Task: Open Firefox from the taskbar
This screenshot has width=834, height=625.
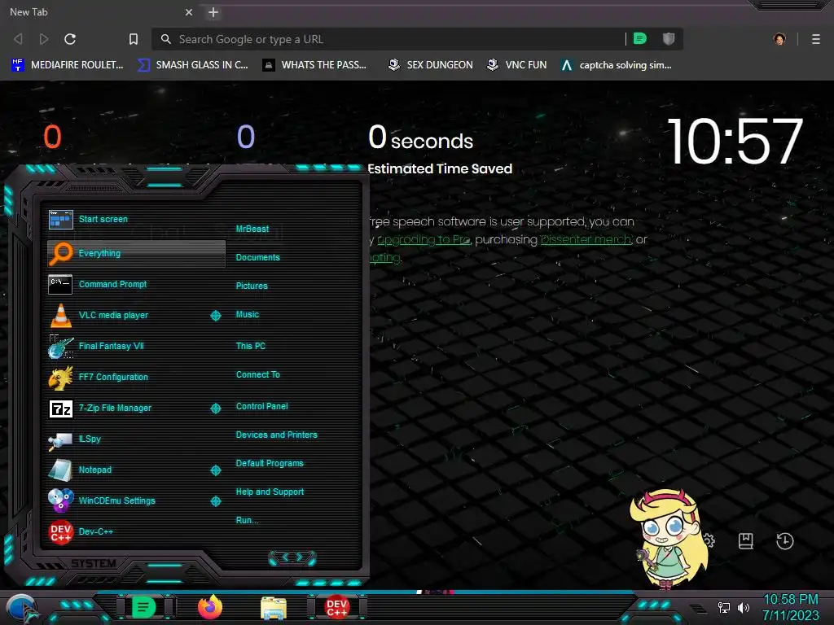Action: (x=209, y=607)
